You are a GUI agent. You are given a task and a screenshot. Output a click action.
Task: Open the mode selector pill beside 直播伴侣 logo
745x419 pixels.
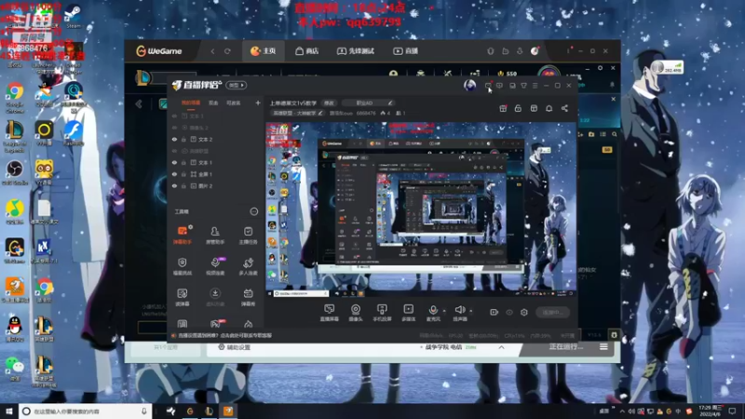tap(237, 85)
